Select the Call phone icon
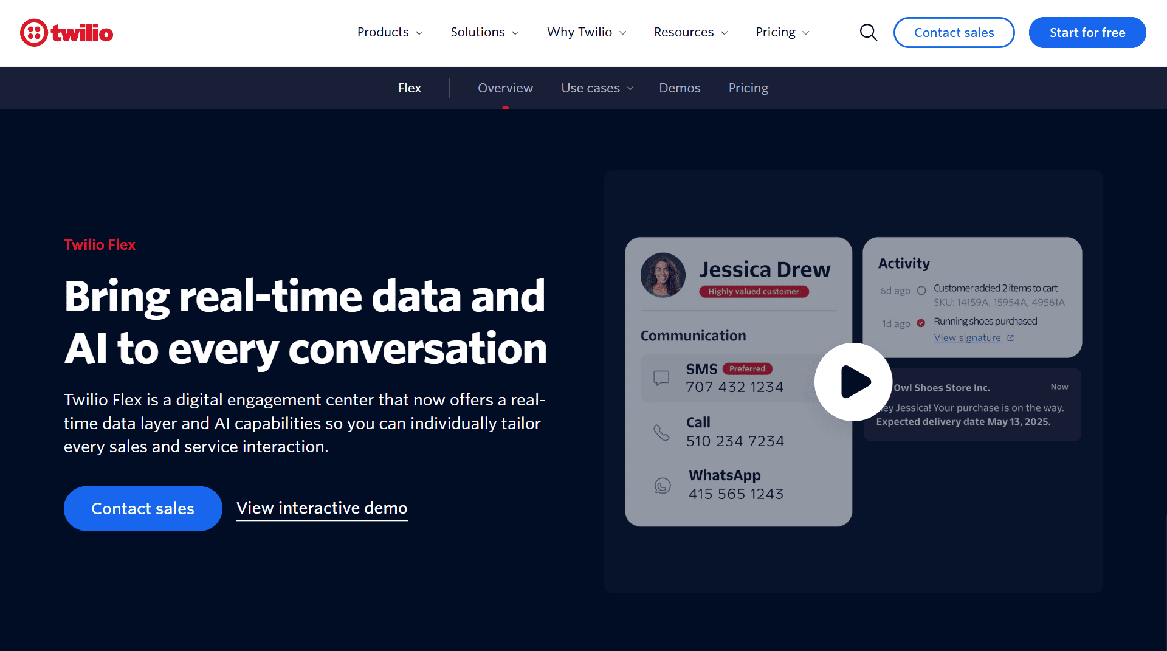This screenshot has width=1167, height=651. click(x=663, y=432)
